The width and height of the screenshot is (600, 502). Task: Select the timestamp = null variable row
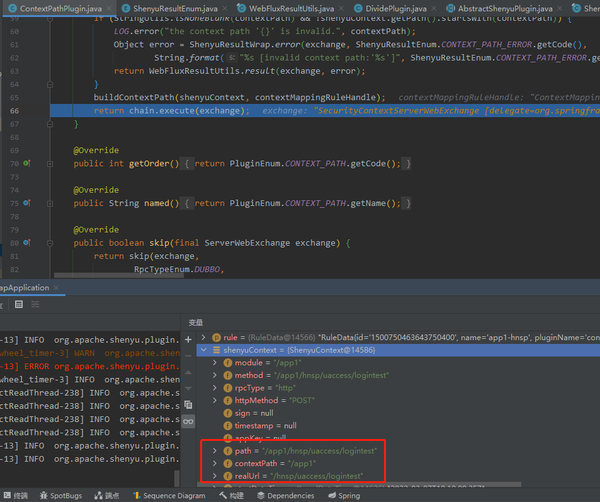tap(398, 426)
